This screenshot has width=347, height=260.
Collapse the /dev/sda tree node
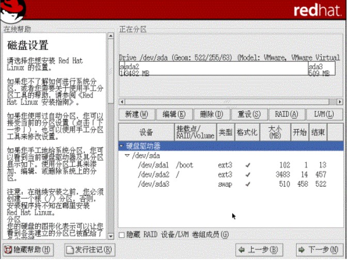click(x=127, y=156)
